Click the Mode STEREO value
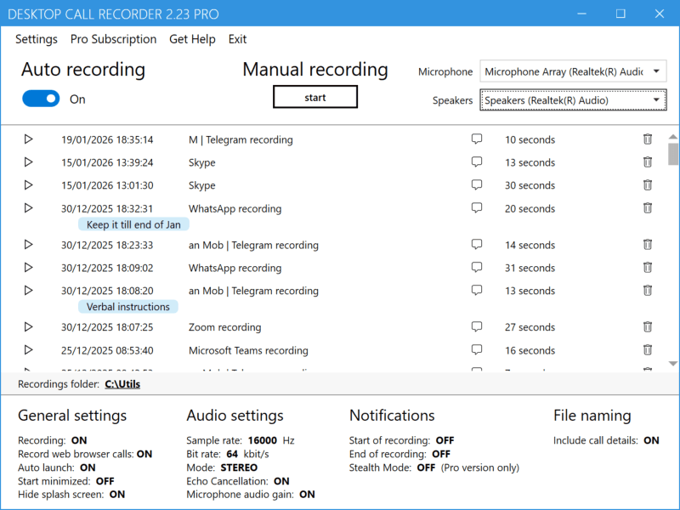 pyautogui.click(x=239, y=467)
